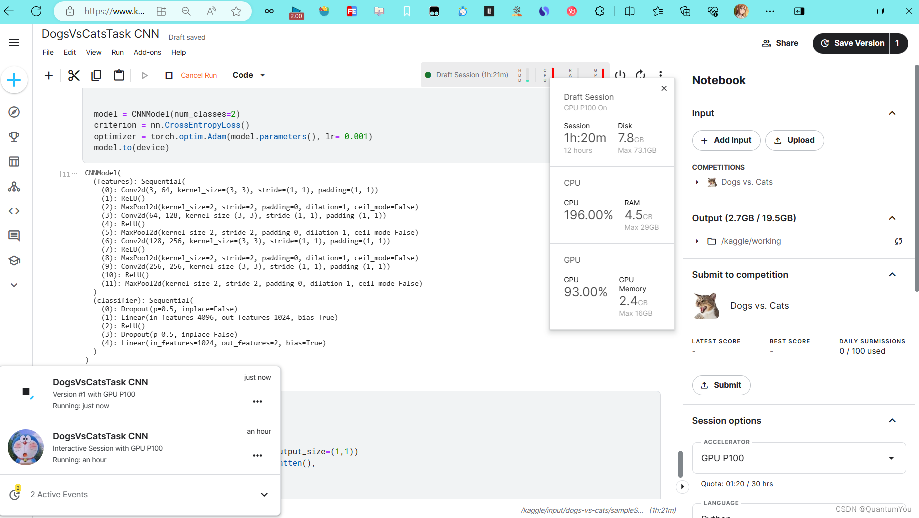
Task: Click the Dogs vs. Cats cat thumbnail
Action: click(x=707, y=306)
